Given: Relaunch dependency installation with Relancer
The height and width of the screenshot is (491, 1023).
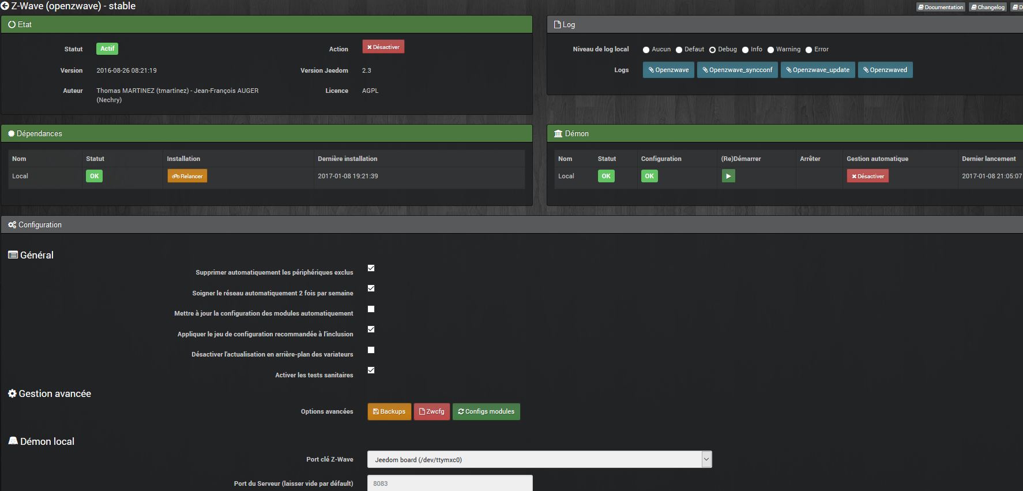Looking at the screenshot, I should pyautogui.click(x=187, y=176).
